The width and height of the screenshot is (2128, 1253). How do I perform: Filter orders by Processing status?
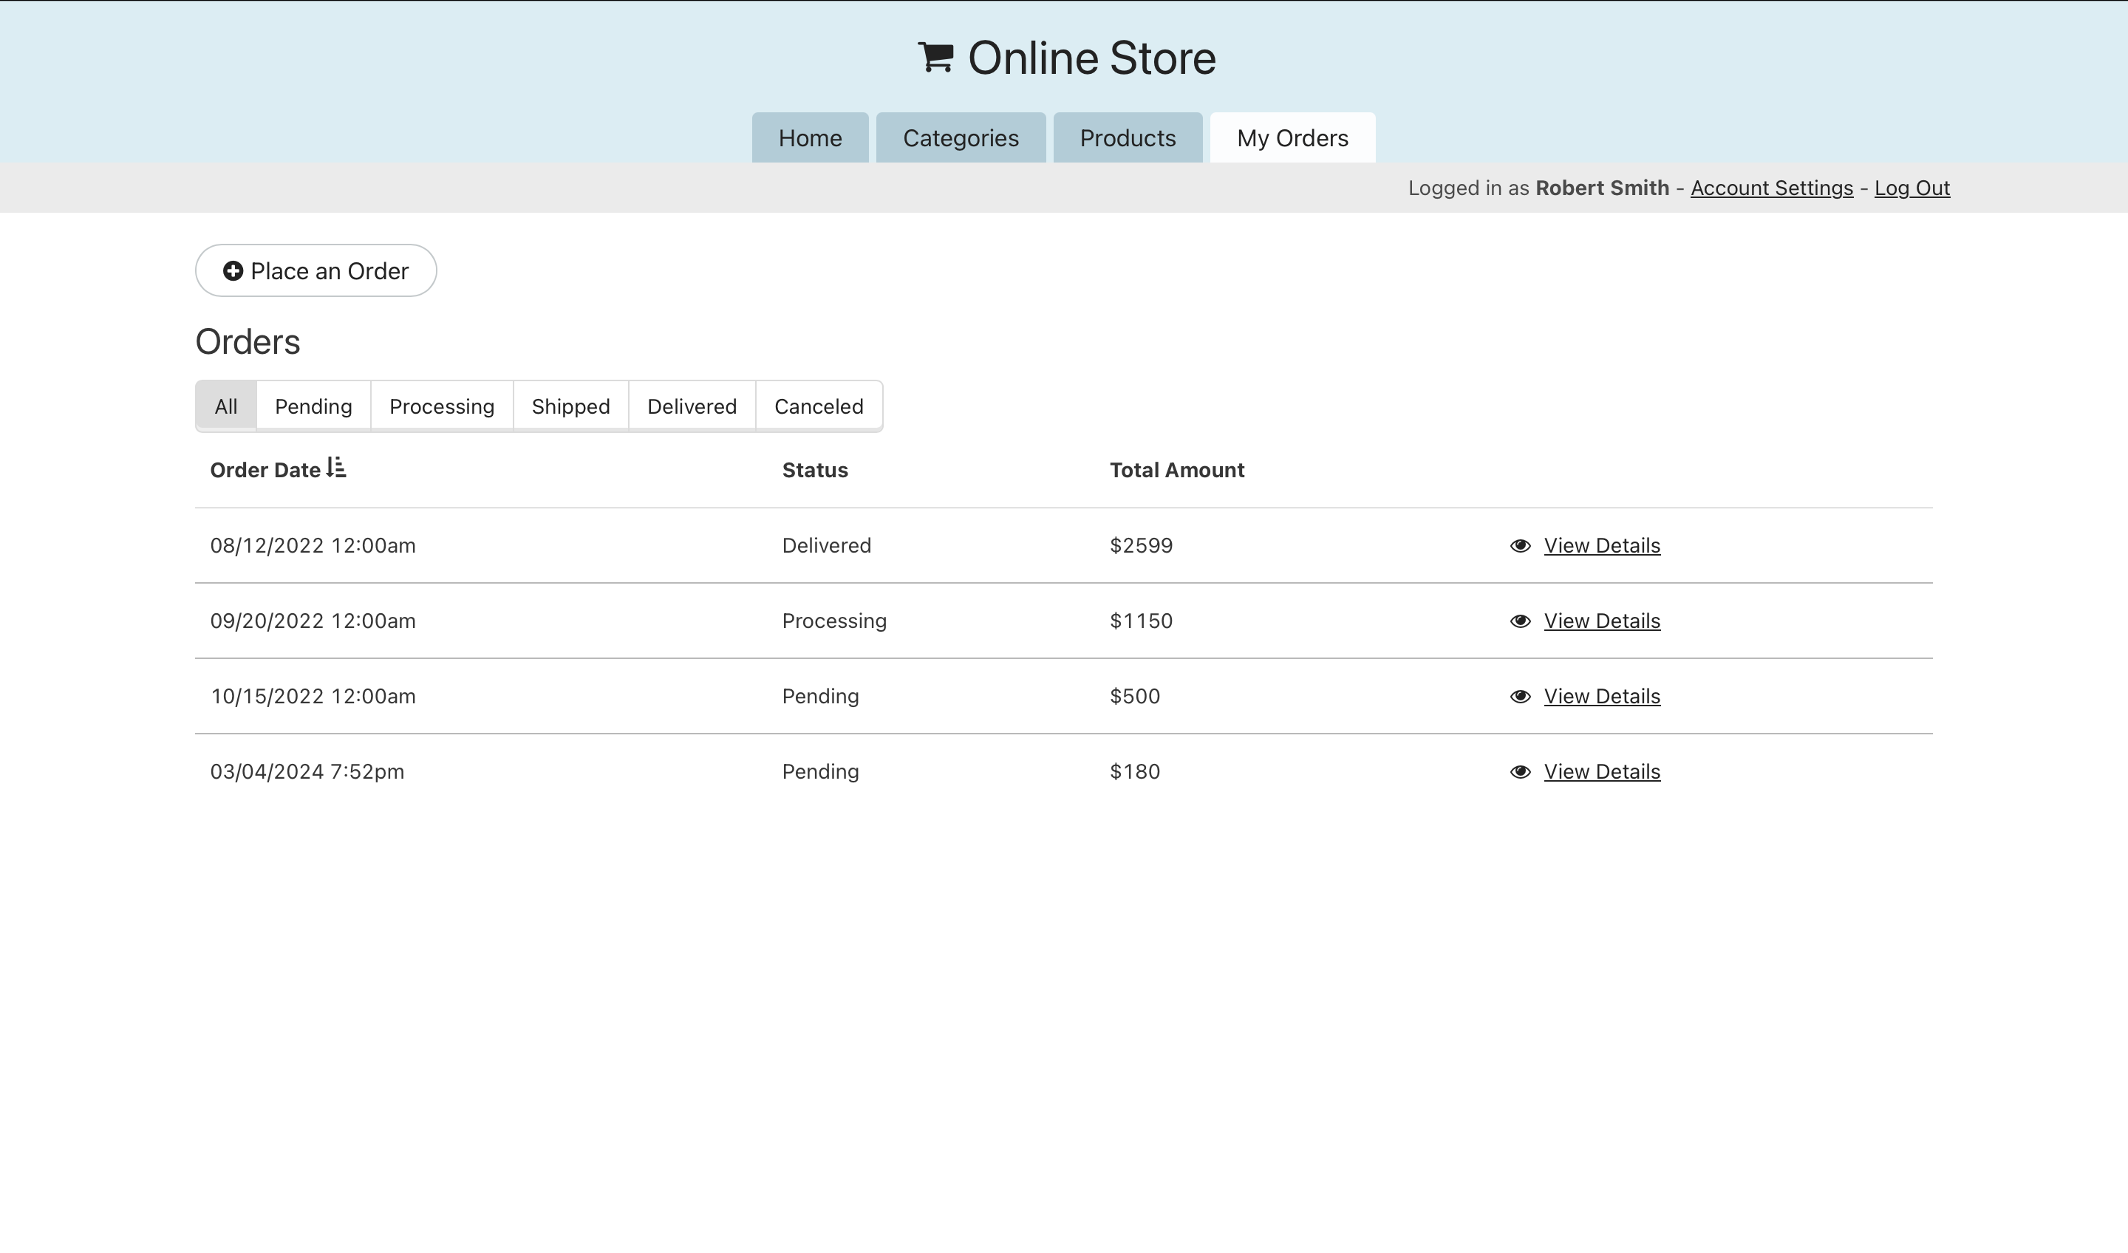pyautogui.click(x=442, y=406)
